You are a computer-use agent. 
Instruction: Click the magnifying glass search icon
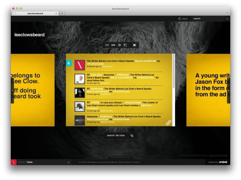[227, 18]
